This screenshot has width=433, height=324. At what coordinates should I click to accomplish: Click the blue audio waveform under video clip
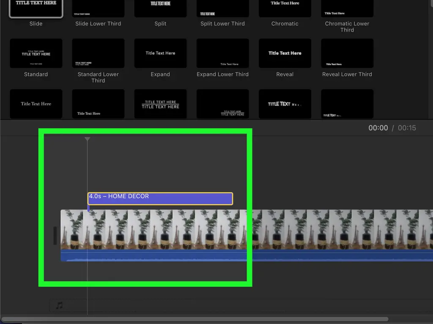pos(247,255)
